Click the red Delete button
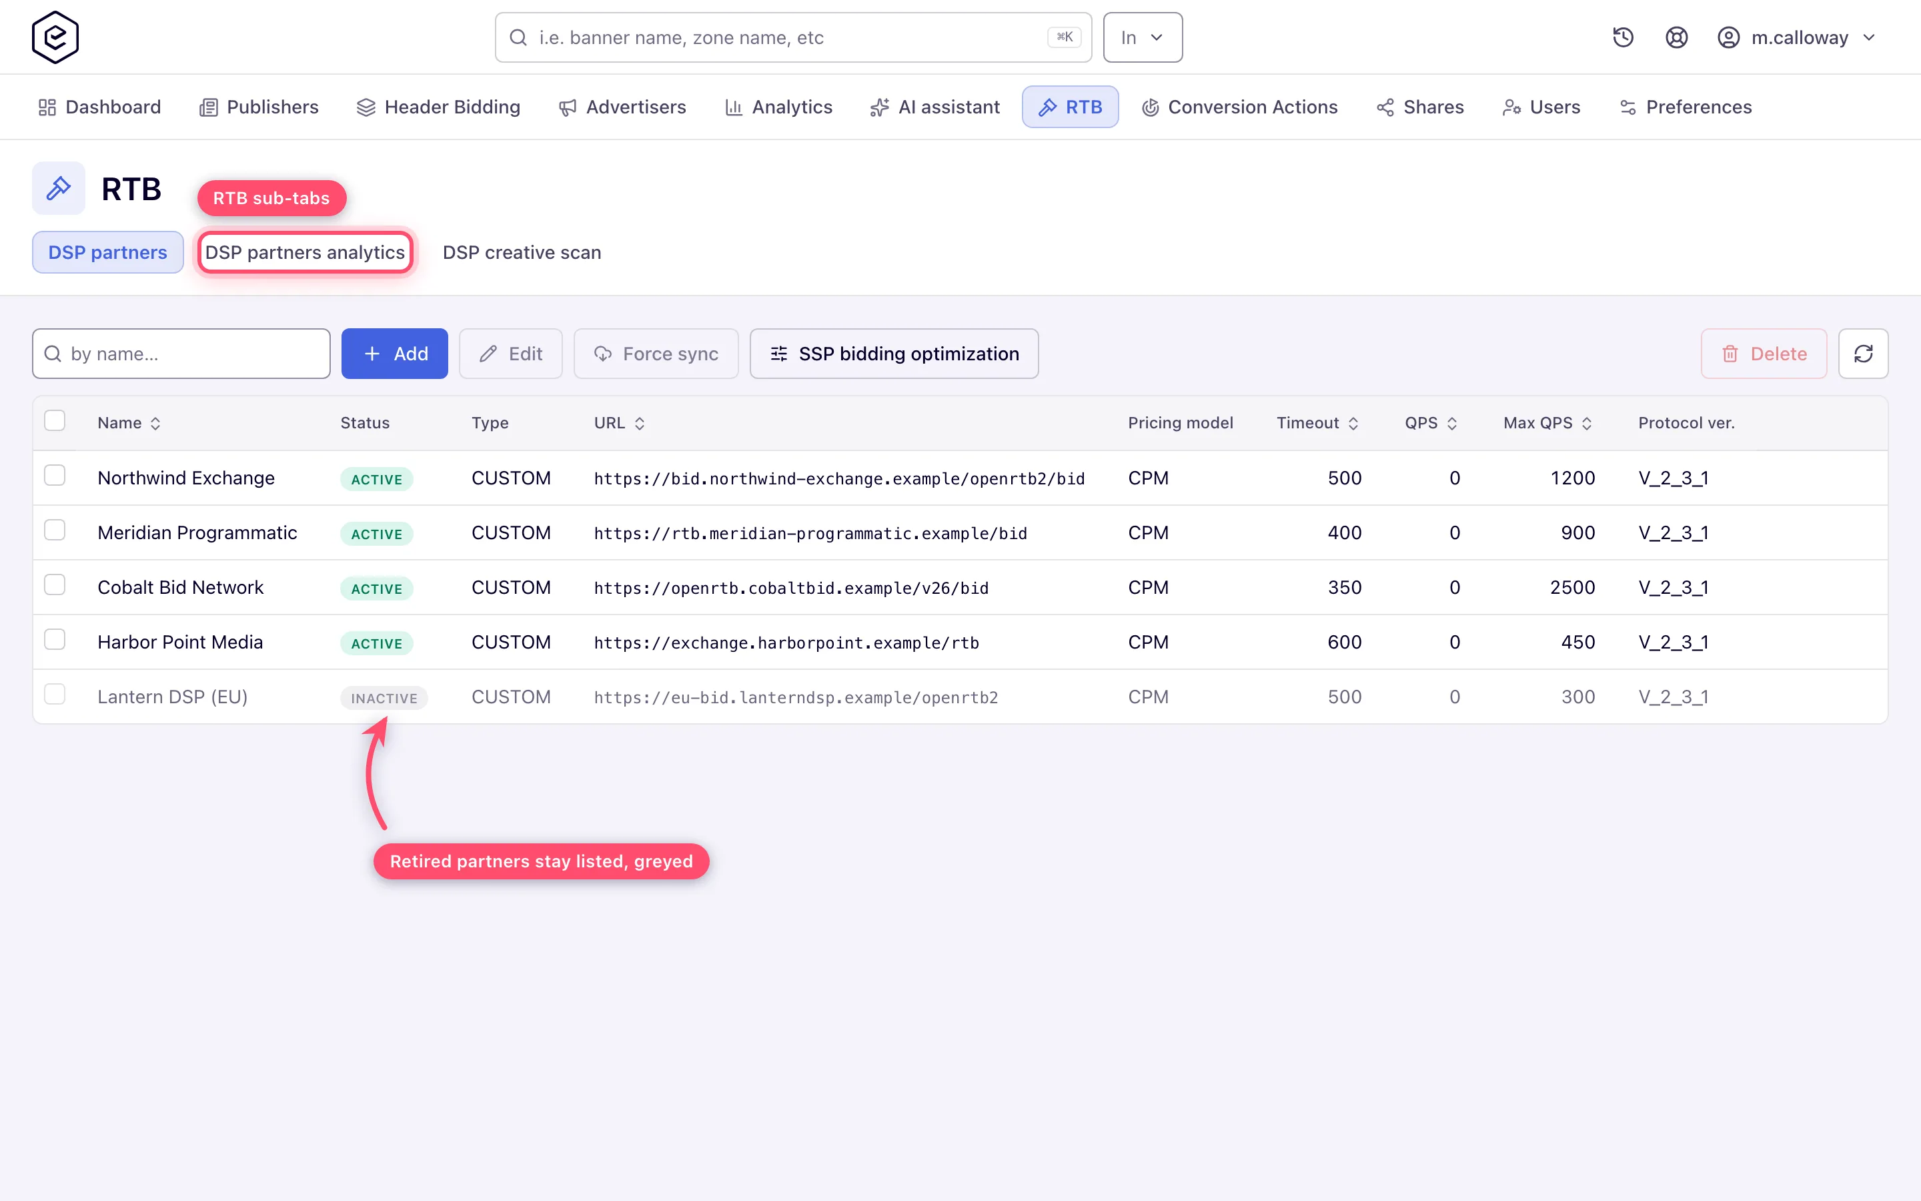Image resolution: width=1921 pixels, height=1201 pixels. tap(1764, 354)
